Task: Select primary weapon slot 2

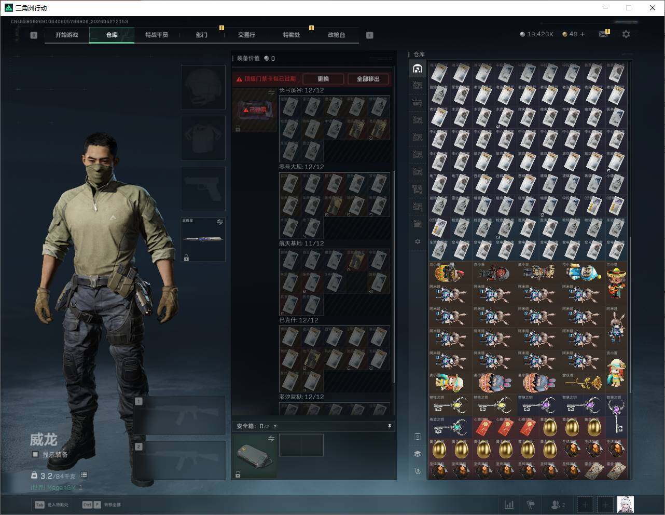Action: click(179, 461)
